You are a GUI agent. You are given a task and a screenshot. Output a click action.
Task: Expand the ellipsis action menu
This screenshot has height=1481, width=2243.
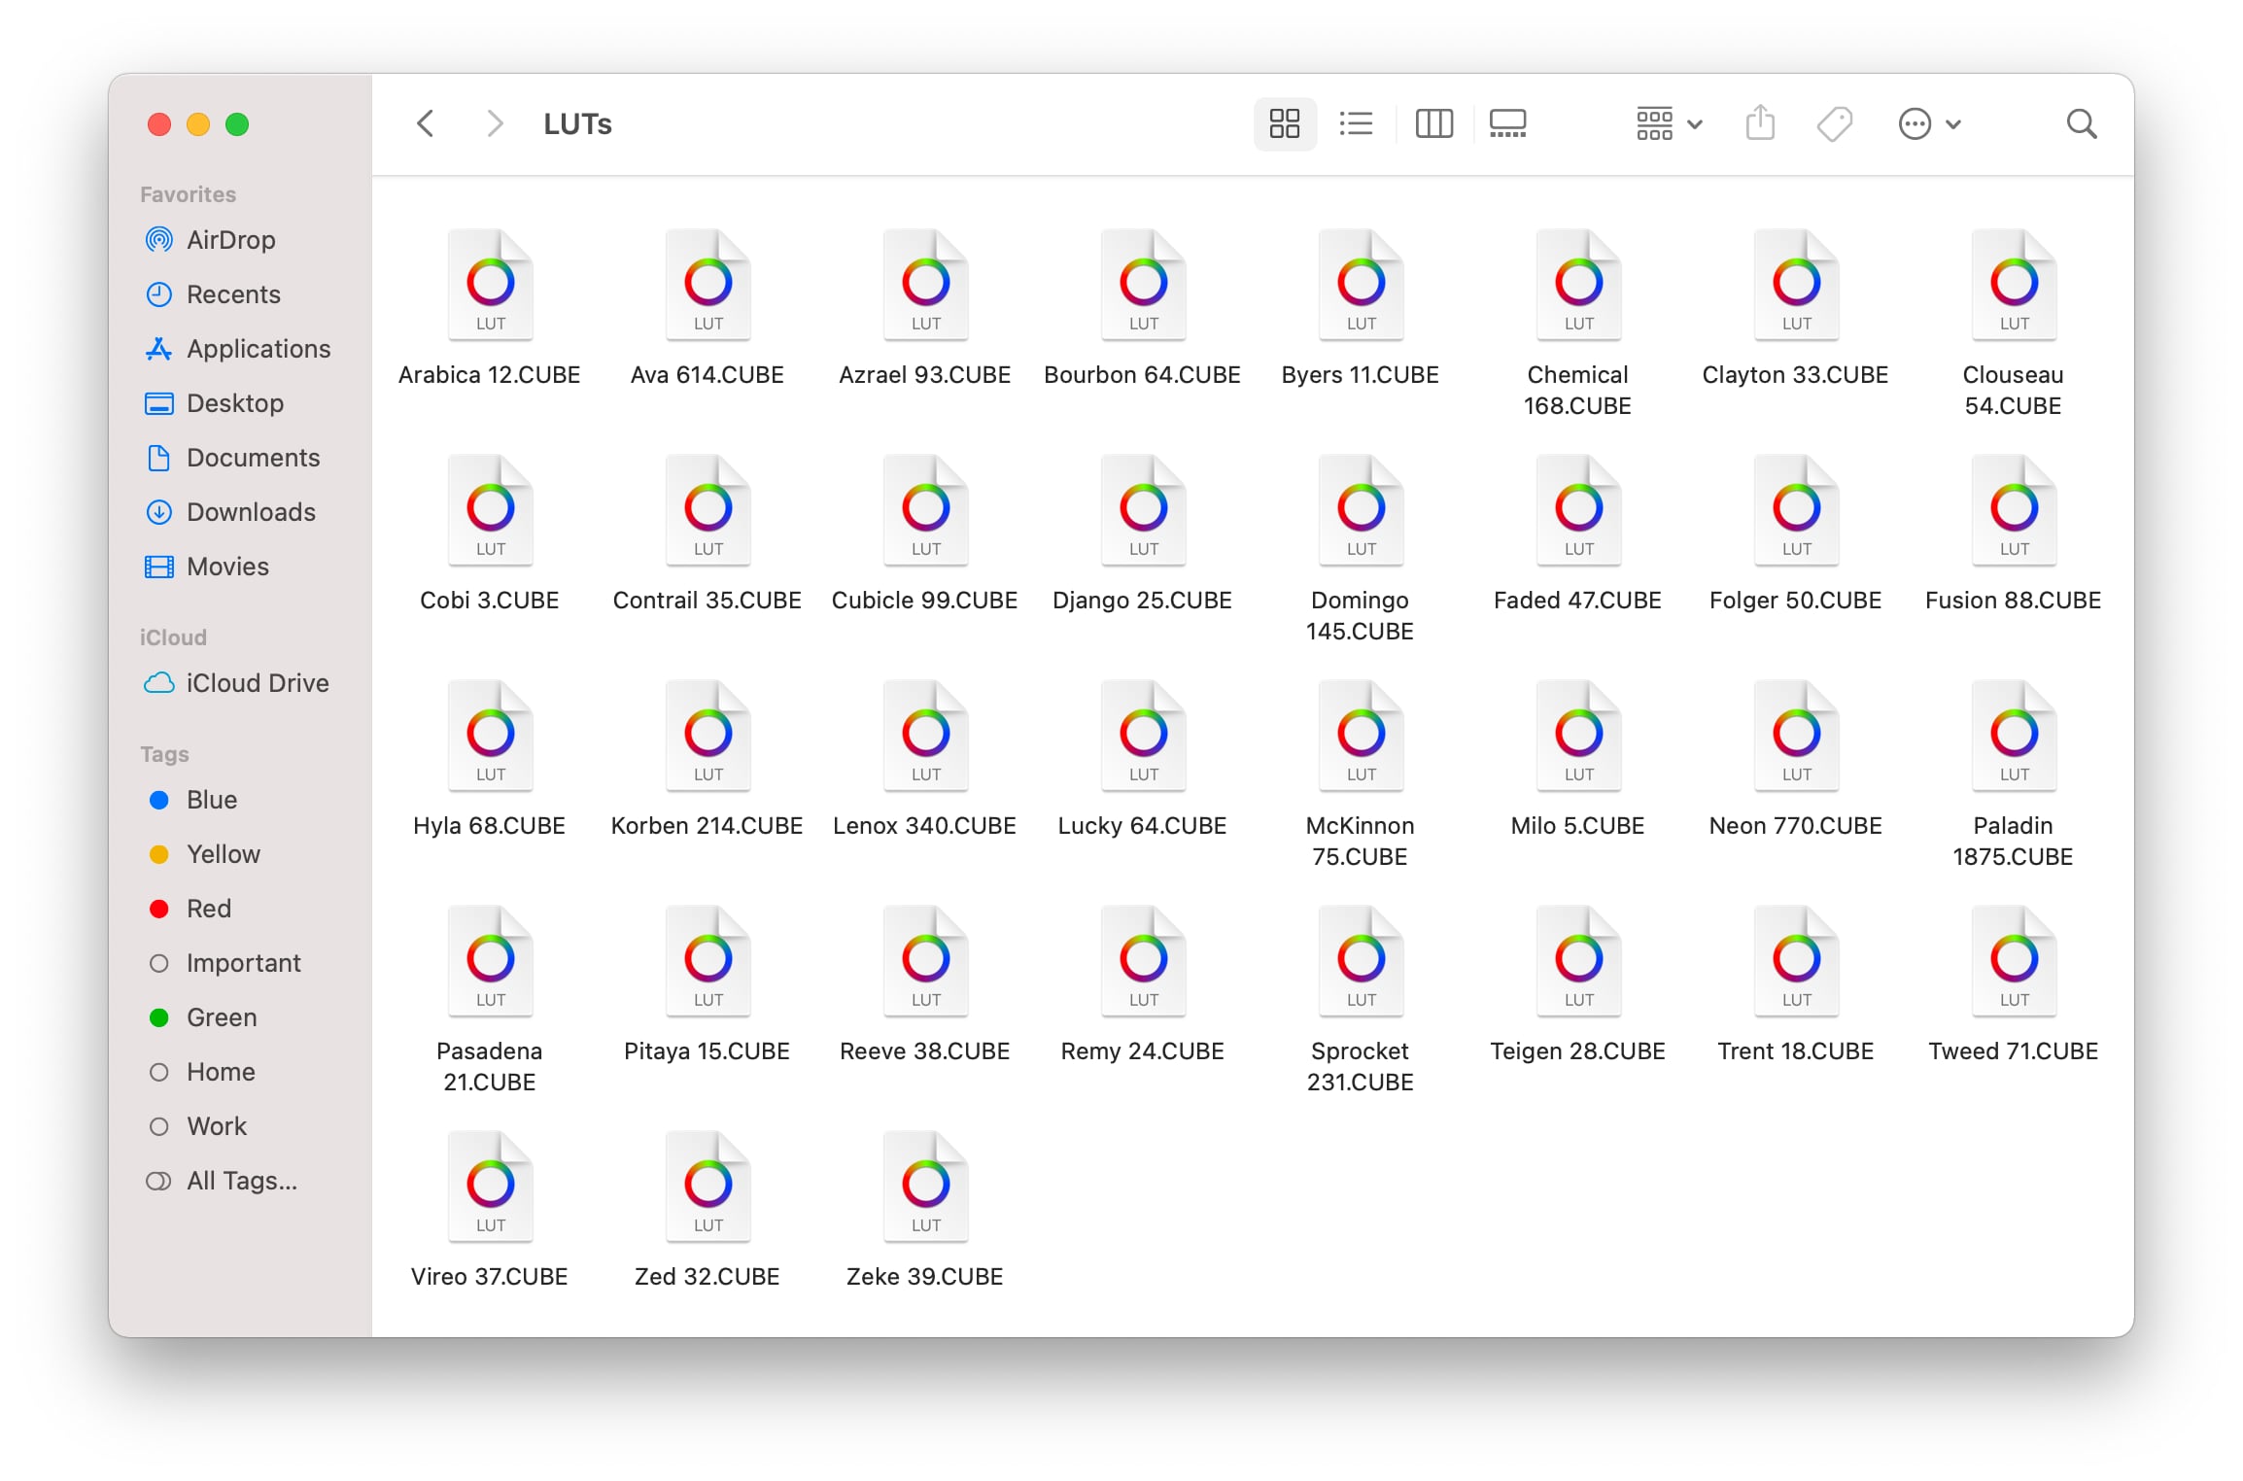(1929, 123)
